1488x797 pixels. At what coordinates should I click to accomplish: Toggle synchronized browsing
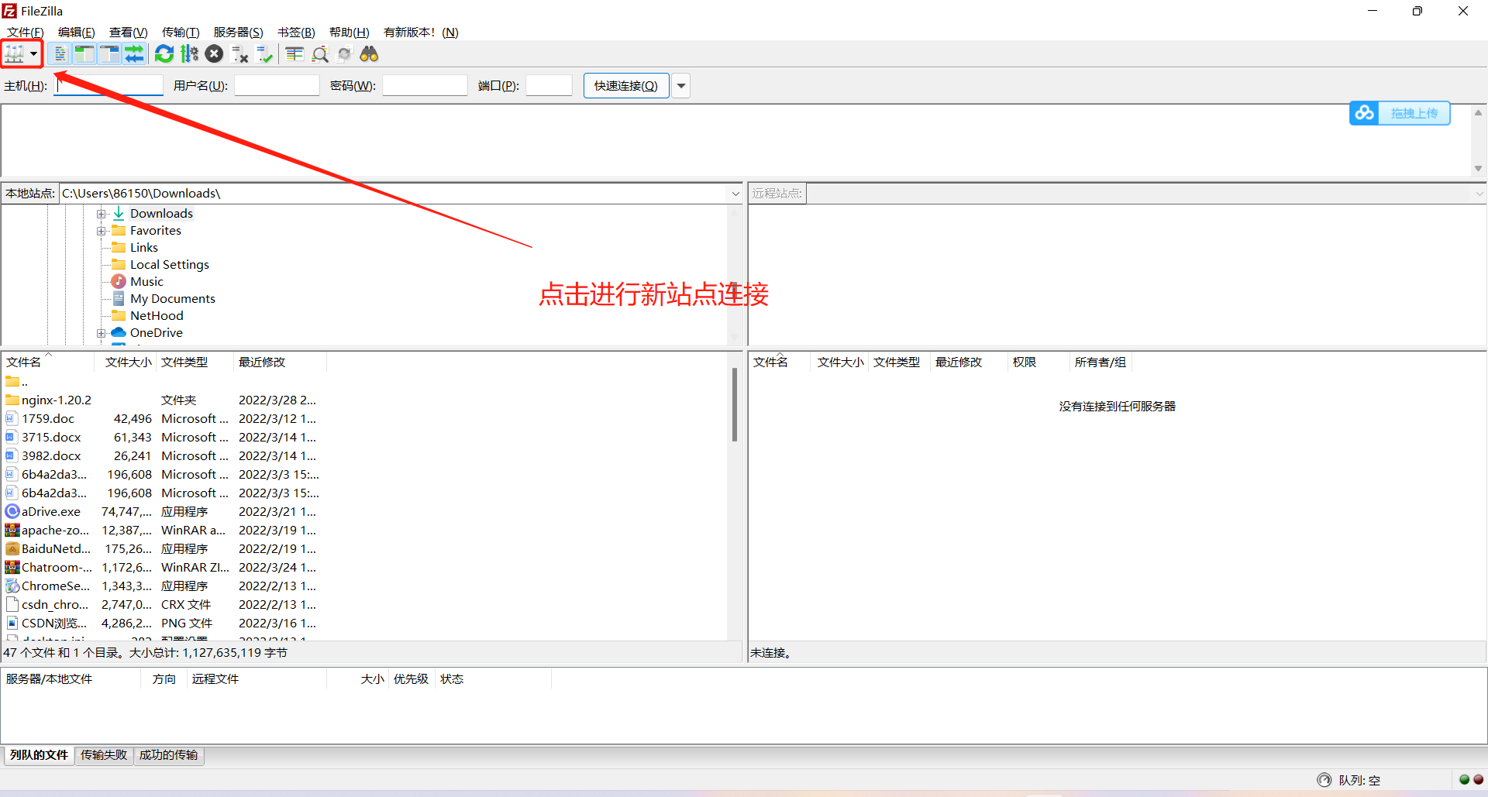coord(345,54)
